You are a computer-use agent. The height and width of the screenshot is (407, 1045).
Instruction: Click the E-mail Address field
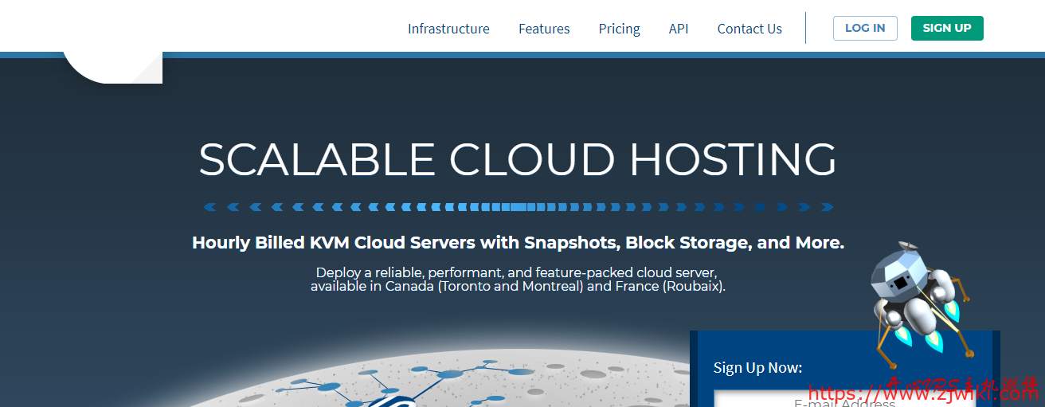844,398
